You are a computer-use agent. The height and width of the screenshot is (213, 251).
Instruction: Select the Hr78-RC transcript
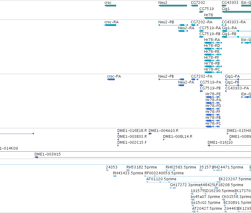point(213,72)
